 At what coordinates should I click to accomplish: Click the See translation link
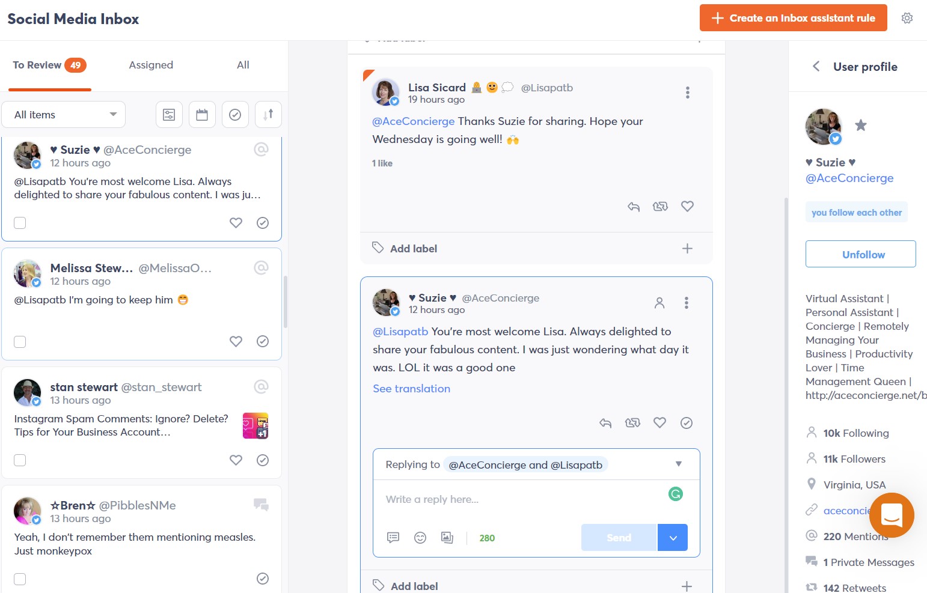click(411, 388)
